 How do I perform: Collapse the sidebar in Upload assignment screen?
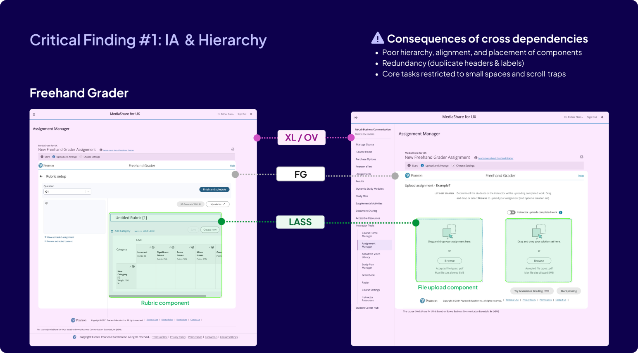tap(355, 117)
